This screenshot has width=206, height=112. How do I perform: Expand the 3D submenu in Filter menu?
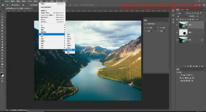point(52,25)
